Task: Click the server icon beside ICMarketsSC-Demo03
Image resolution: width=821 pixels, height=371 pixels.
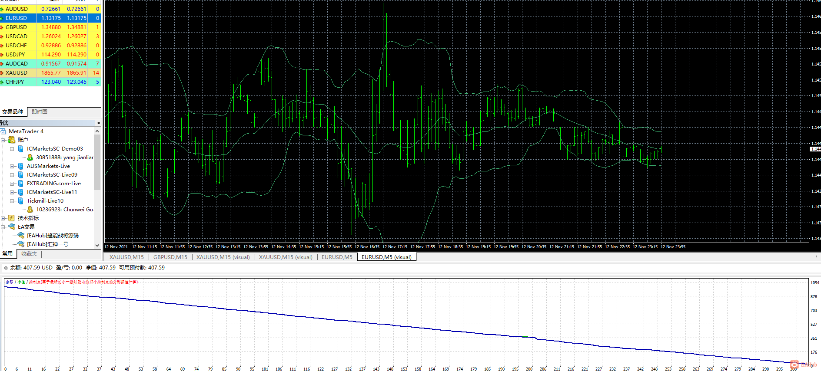Action: pos(20,149)
